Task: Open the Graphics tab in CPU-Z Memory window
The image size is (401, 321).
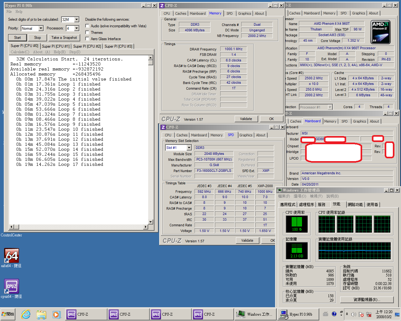Action: coord(244,13)
